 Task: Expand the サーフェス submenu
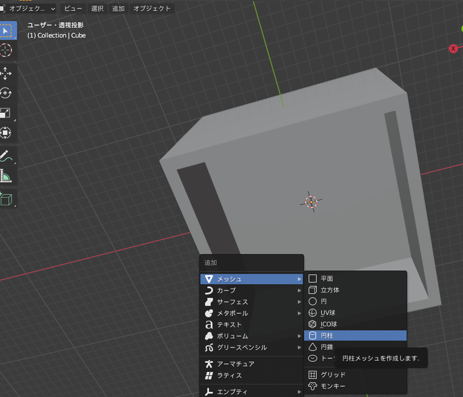coord(252,302)
